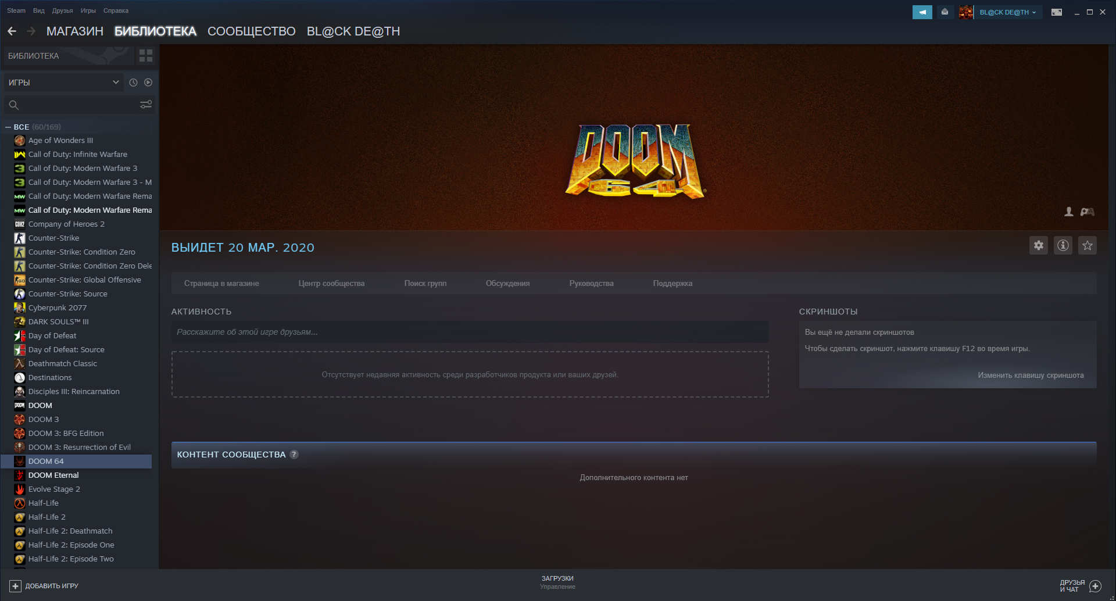The image size is (1116, 601).
Task: Open Поддержка link
Action: pos(673,284)
